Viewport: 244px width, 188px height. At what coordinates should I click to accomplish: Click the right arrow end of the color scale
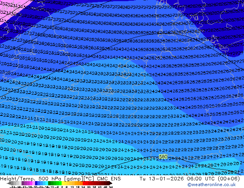[x=111, y=183]
